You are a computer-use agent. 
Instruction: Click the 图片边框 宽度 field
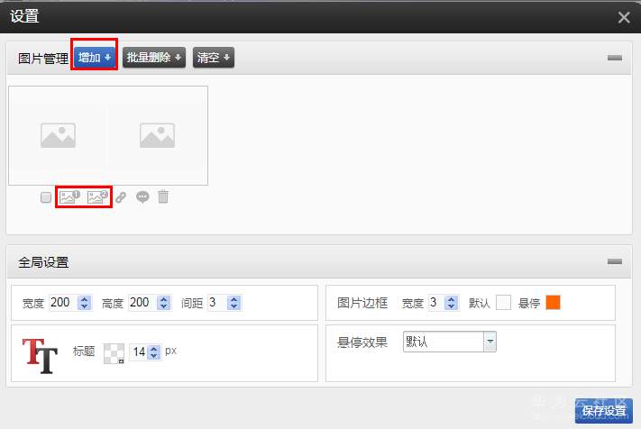435,303
